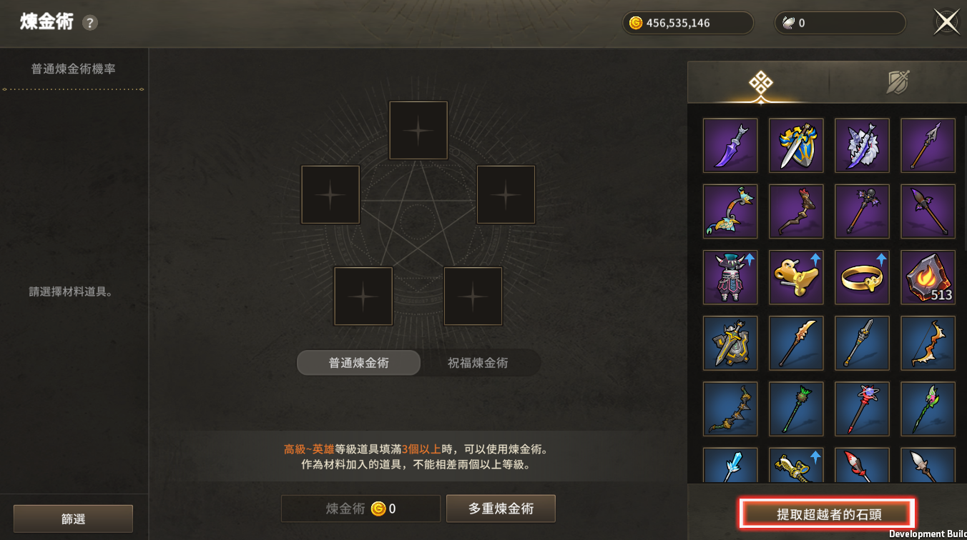Select the white fur axe item

[x=862, y=145]
